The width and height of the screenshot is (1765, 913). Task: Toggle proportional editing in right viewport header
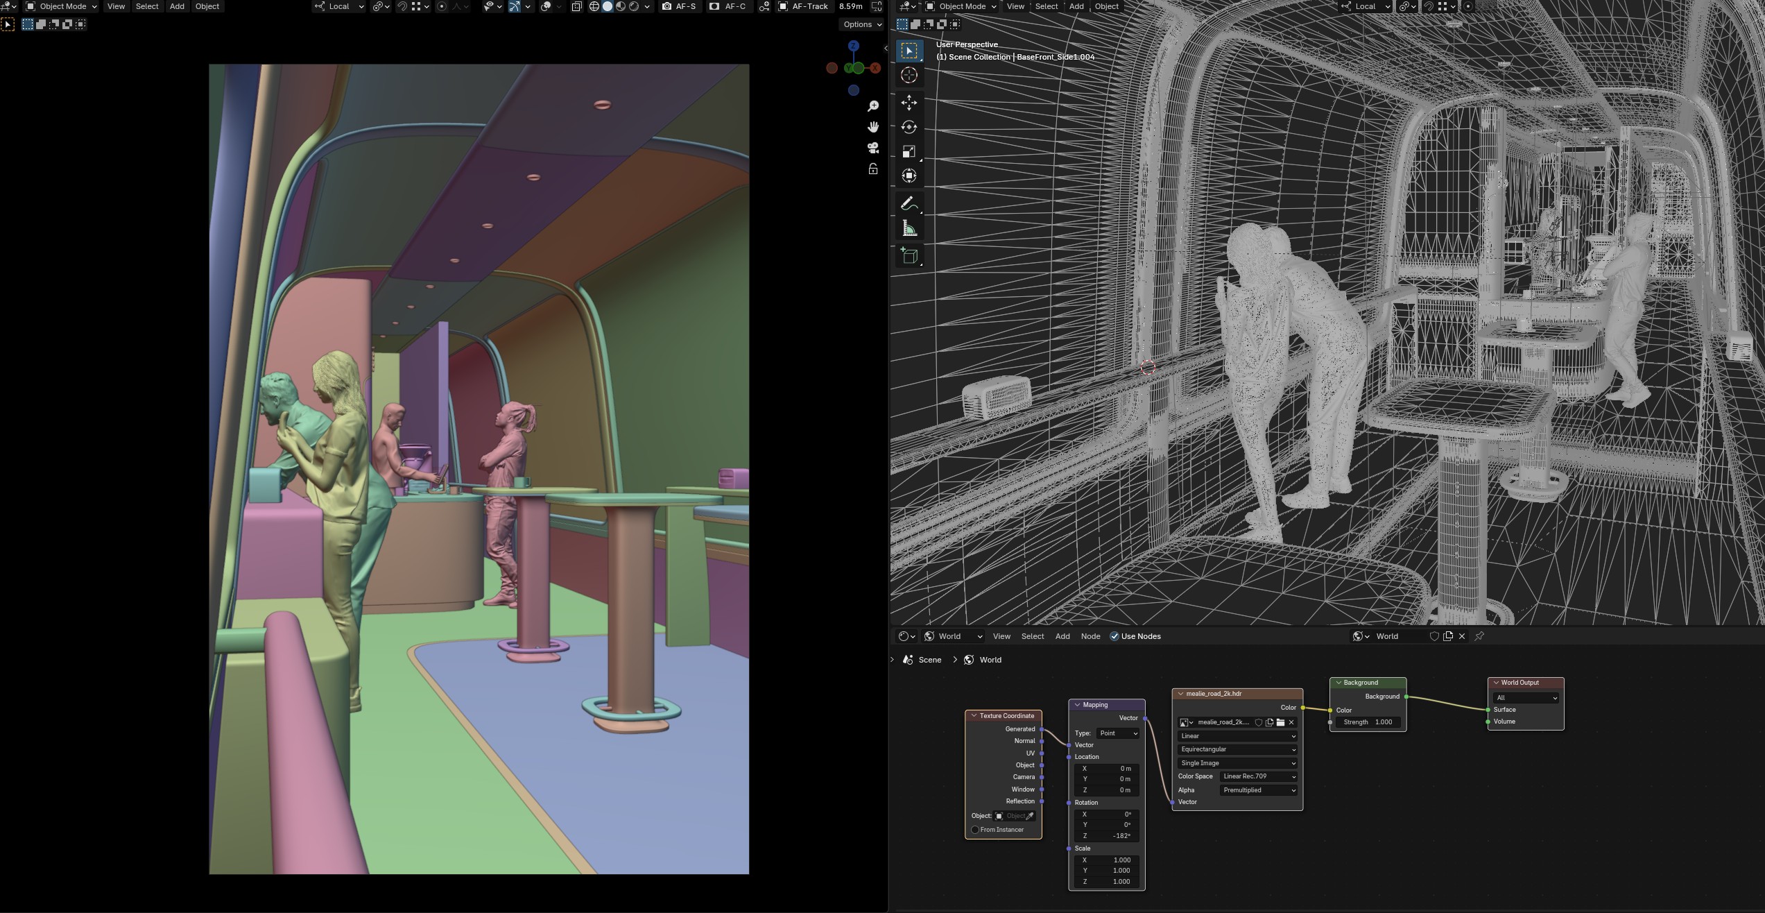[x=1468, y=6]
